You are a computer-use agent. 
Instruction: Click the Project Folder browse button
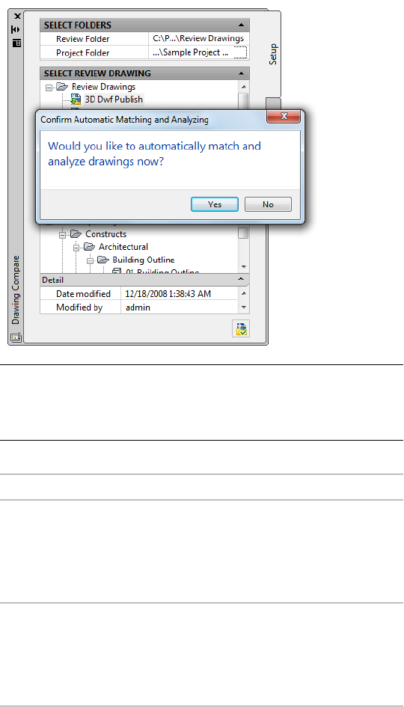coord(241,53)
